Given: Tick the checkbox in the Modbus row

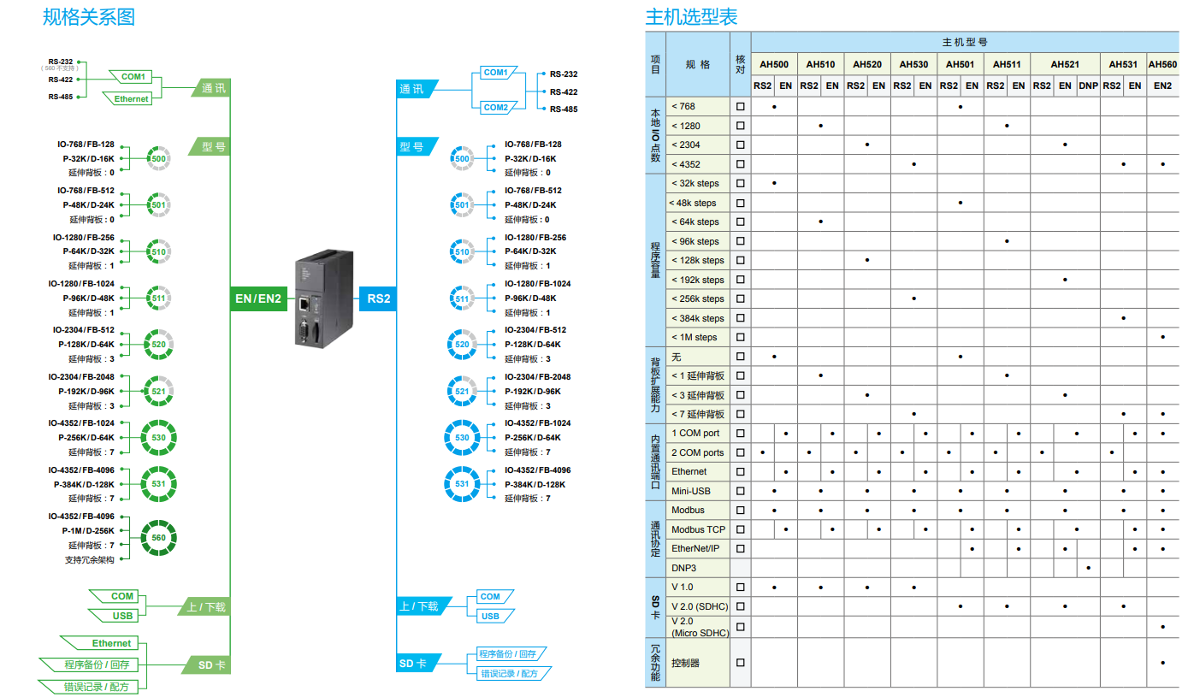Looking at the screenshot, I should point(739,510).
